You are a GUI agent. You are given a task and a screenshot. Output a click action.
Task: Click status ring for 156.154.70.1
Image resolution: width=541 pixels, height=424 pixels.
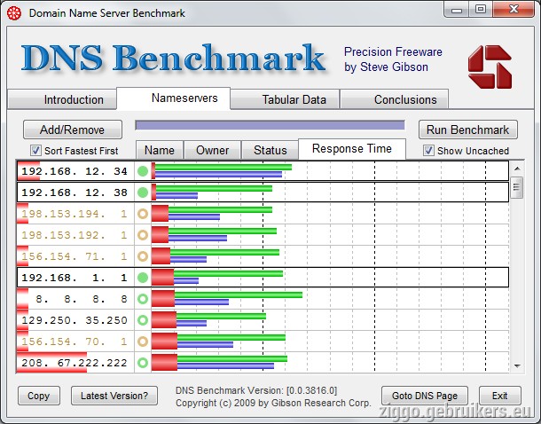point(143,342)
